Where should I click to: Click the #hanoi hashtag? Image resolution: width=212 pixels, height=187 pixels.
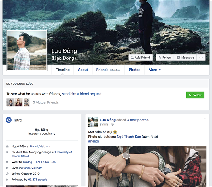click(93, 141)
